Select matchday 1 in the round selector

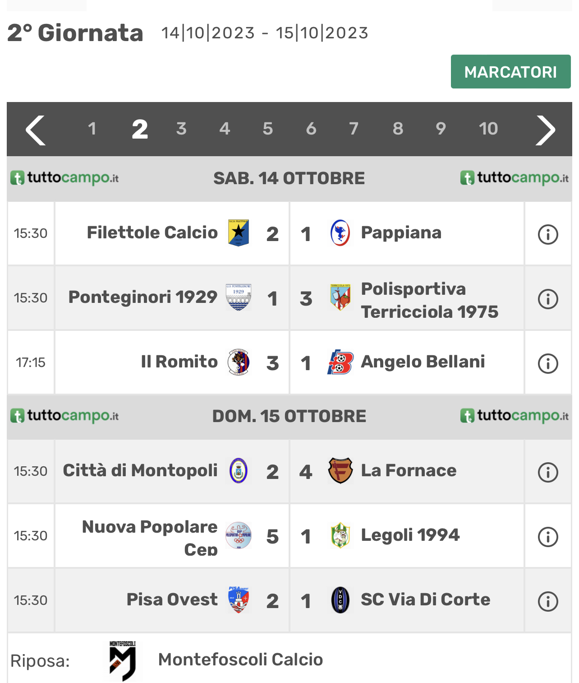pos(92,129)
